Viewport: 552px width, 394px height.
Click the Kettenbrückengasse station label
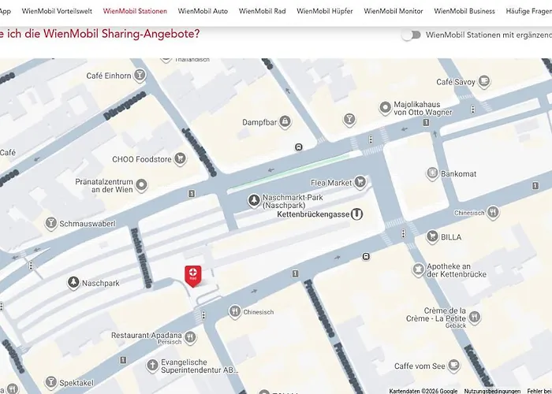click(313, 214)
